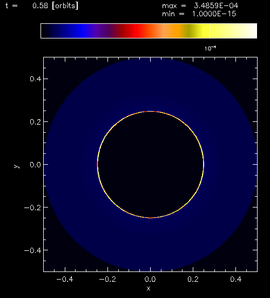
Task: Click the time readout 0.58 [orbits]
Action: tap(55, 6)
